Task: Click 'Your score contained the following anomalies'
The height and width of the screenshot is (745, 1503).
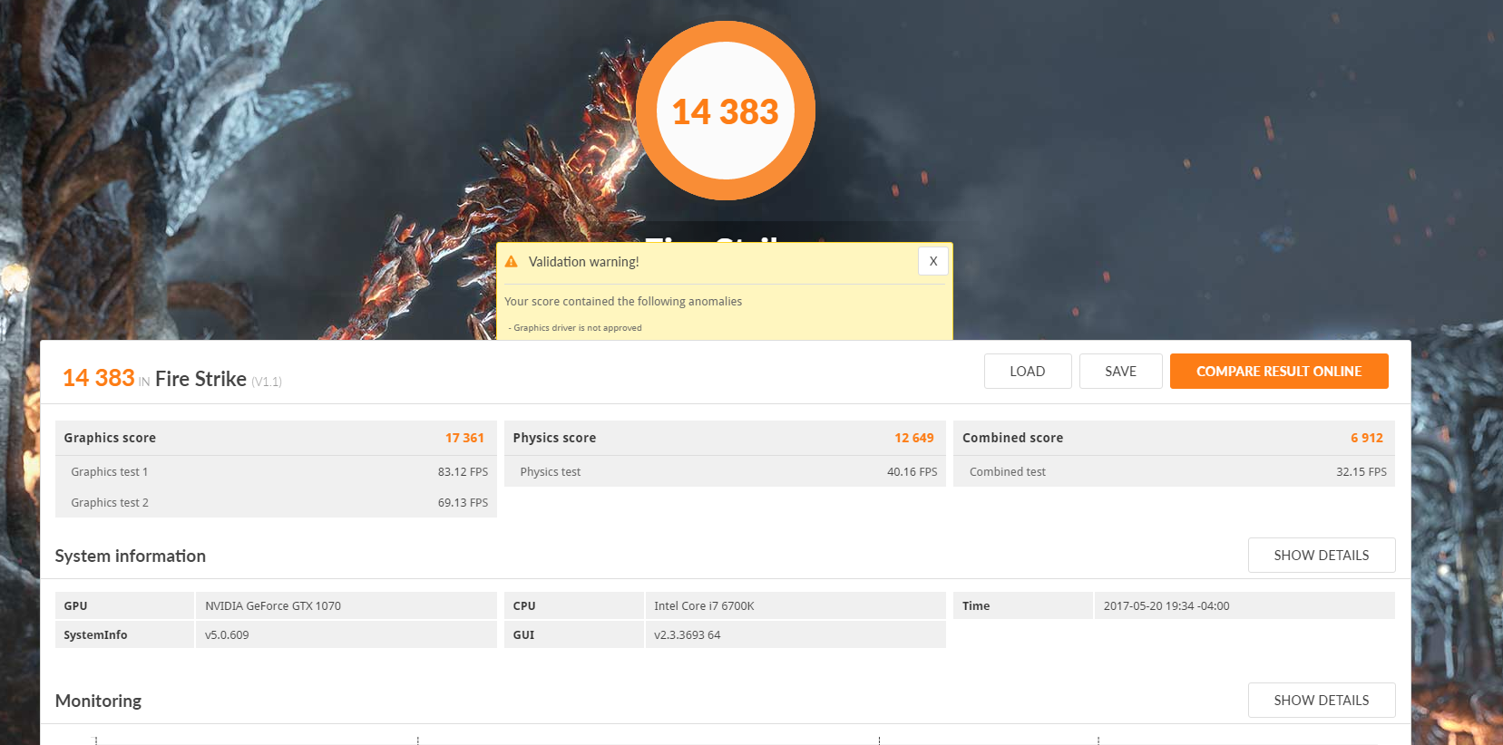Action: pyautogui.click(x=623, y=302)
